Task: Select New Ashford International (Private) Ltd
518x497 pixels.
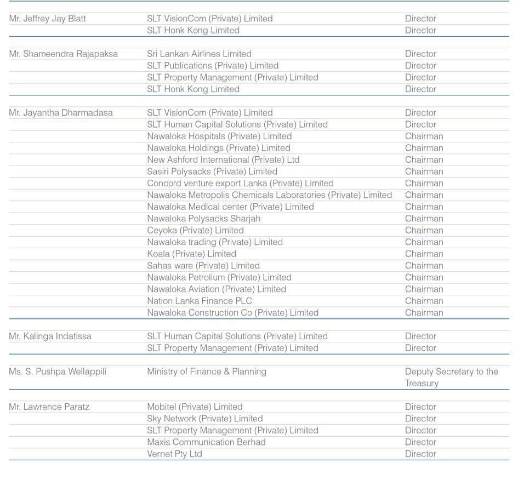Action: [x=223, y=160]
